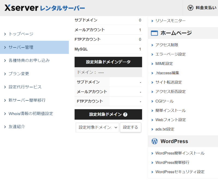218x181 pixels.
Task: Open MIME設定 link
Action: (x=164, y=64)
